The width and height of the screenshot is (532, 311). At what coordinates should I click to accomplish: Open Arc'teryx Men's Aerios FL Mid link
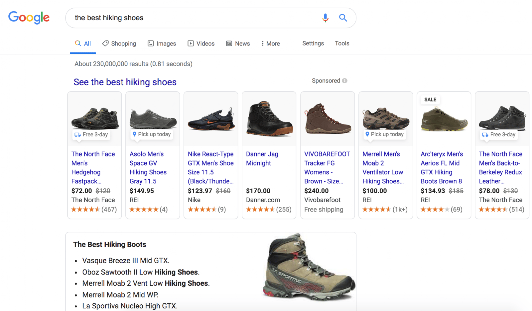[442, 167]
